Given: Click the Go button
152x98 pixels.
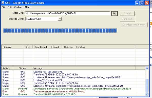Looking at the screenshot, I should click(x=115, y=14).
